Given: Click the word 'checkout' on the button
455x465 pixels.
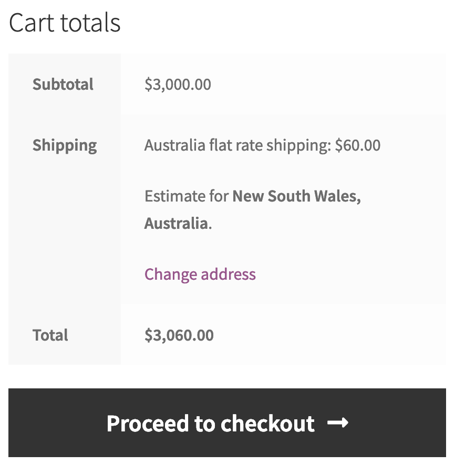Looking at the screenshot, I should pos(267,423).
